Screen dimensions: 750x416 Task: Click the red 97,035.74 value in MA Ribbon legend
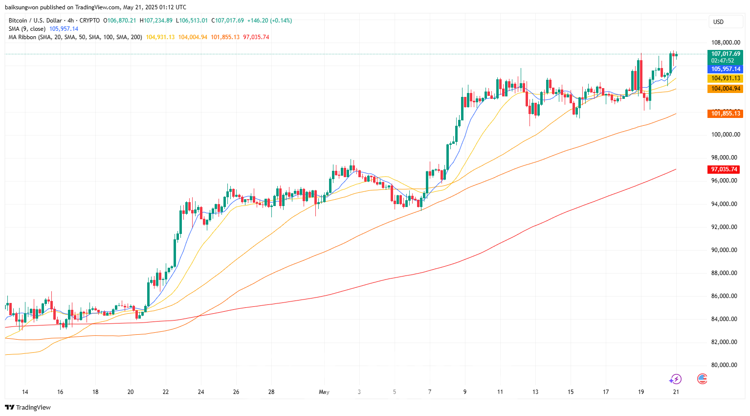pos(256,37)
